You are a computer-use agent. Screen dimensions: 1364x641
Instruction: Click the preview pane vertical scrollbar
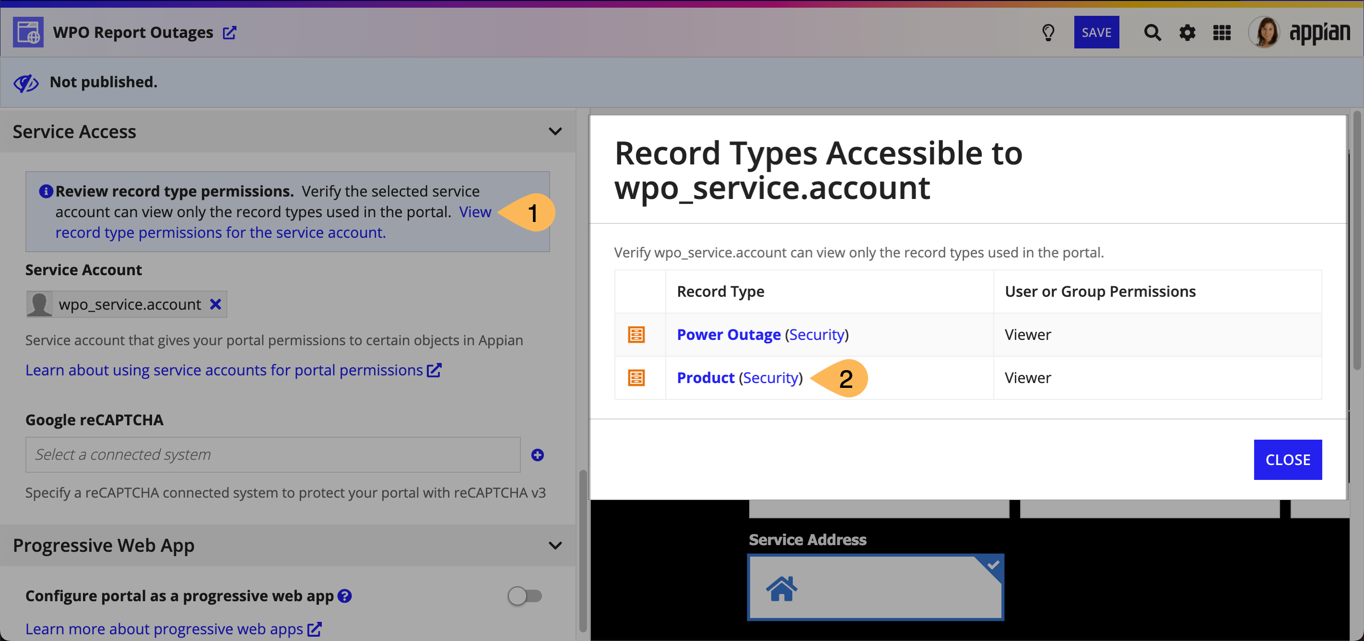(x=1357, y=240)
